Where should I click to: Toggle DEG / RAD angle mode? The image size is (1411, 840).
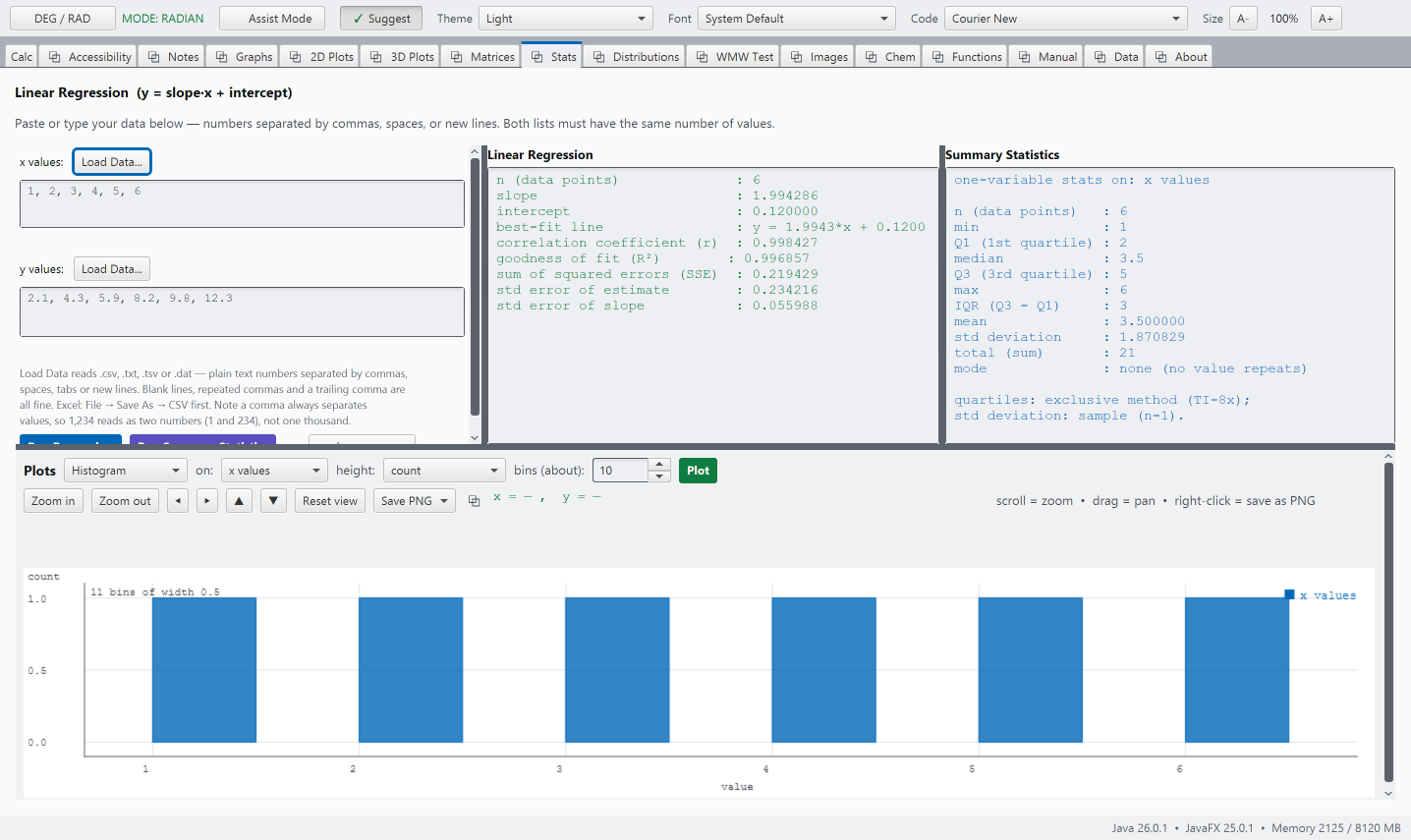62,19
